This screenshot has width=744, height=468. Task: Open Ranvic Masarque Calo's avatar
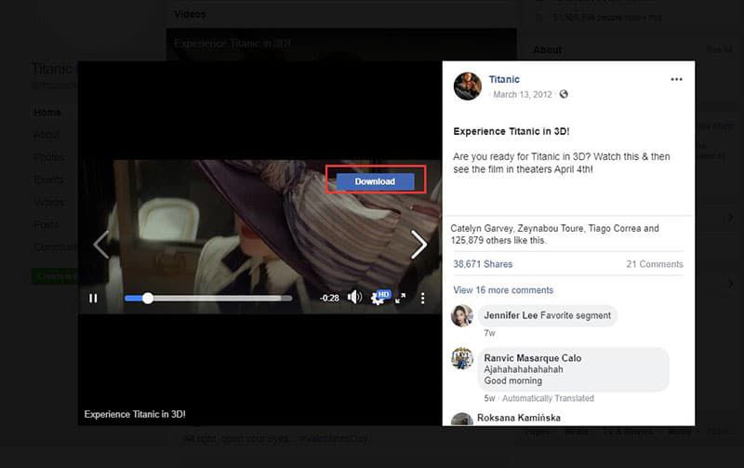coord(462,358)
